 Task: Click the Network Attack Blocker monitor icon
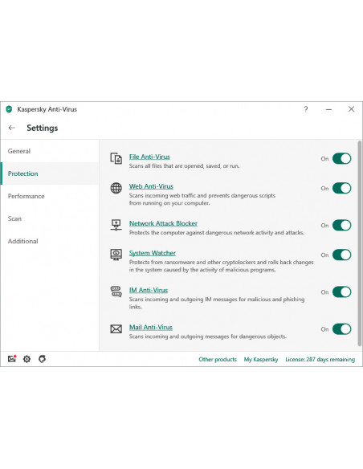tap(116, 225)
